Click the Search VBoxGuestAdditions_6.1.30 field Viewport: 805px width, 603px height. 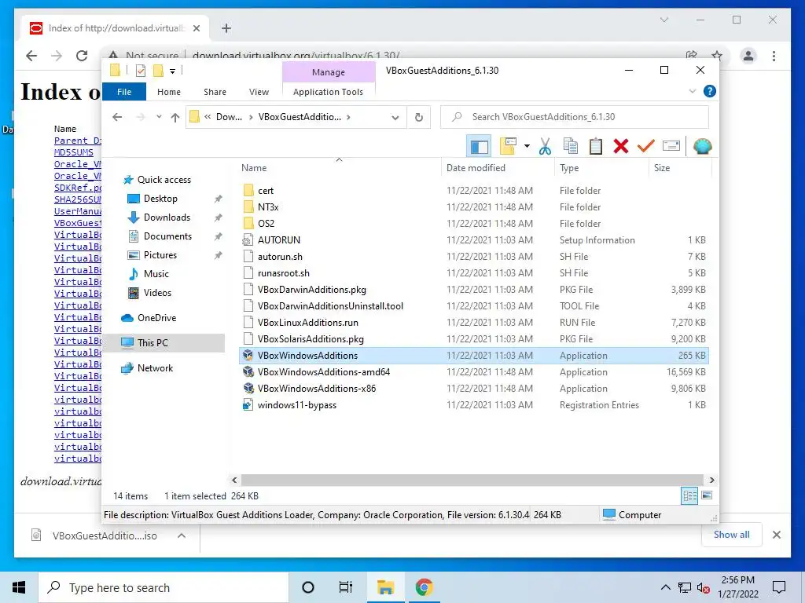[x=575, y=117]
